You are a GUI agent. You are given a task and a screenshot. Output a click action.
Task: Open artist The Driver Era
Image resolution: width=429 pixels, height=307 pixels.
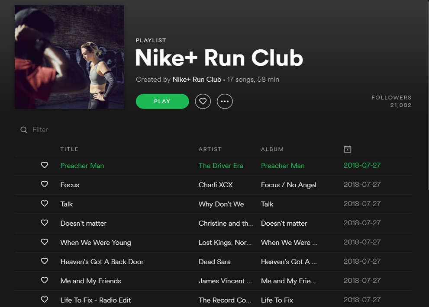point(221,166)
